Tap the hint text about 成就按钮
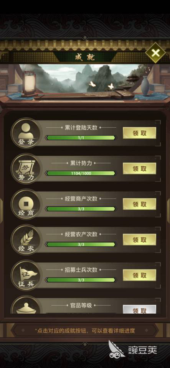The image size is (170, 368). 85,331
